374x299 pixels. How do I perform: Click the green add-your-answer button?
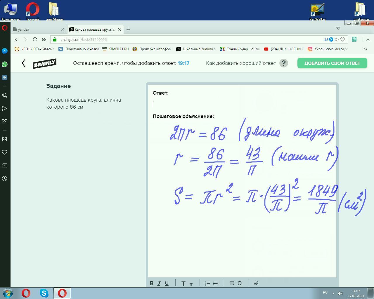coord(332,63)
